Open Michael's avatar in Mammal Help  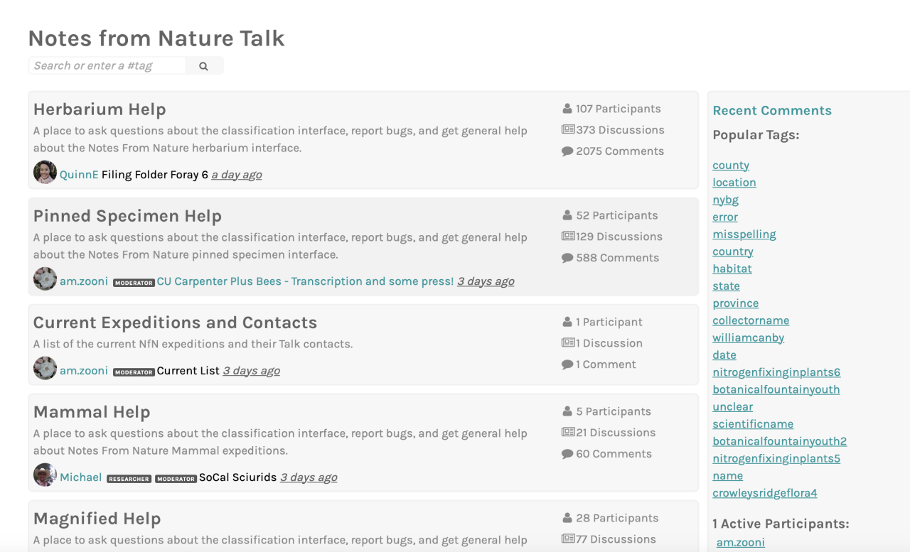45,475
